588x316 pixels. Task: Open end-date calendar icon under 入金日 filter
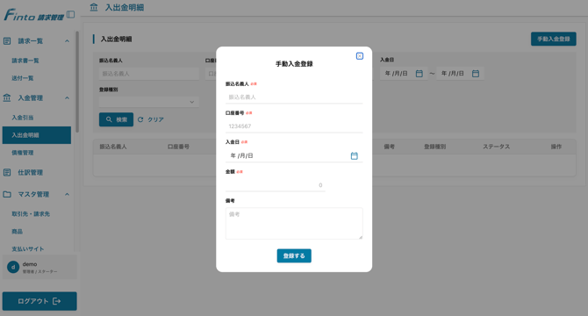click(476, 74)
